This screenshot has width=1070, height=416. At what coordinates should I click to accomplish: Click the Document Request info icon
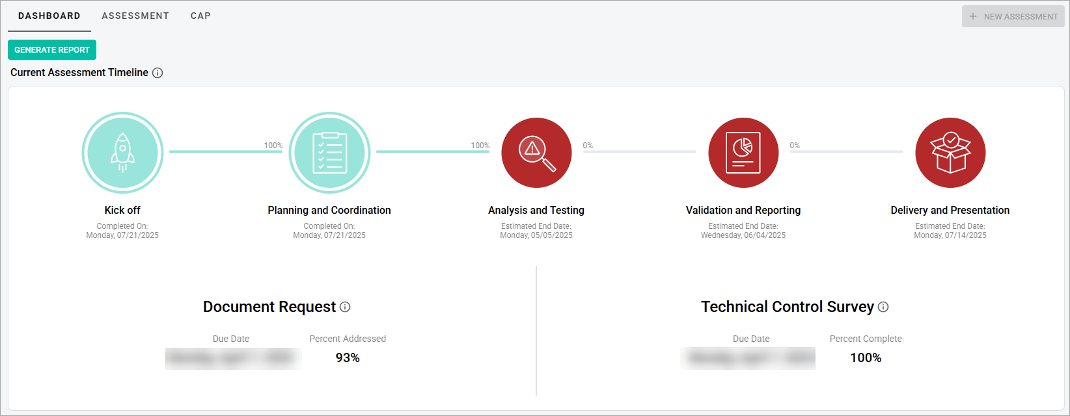point(345,307)
